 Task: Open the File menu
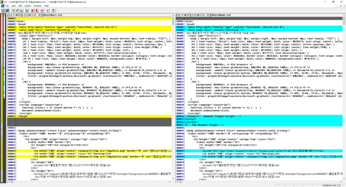[7, 6]
